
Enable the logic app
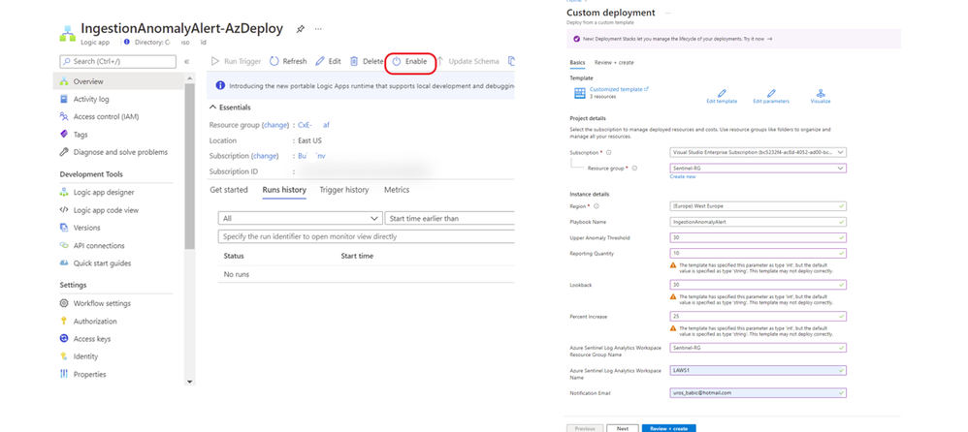[410, 62]
